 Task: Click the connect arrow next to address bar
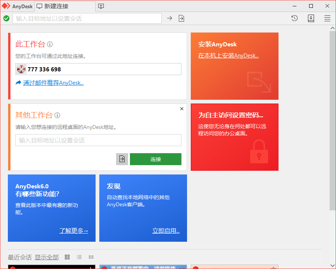(169, 18)
